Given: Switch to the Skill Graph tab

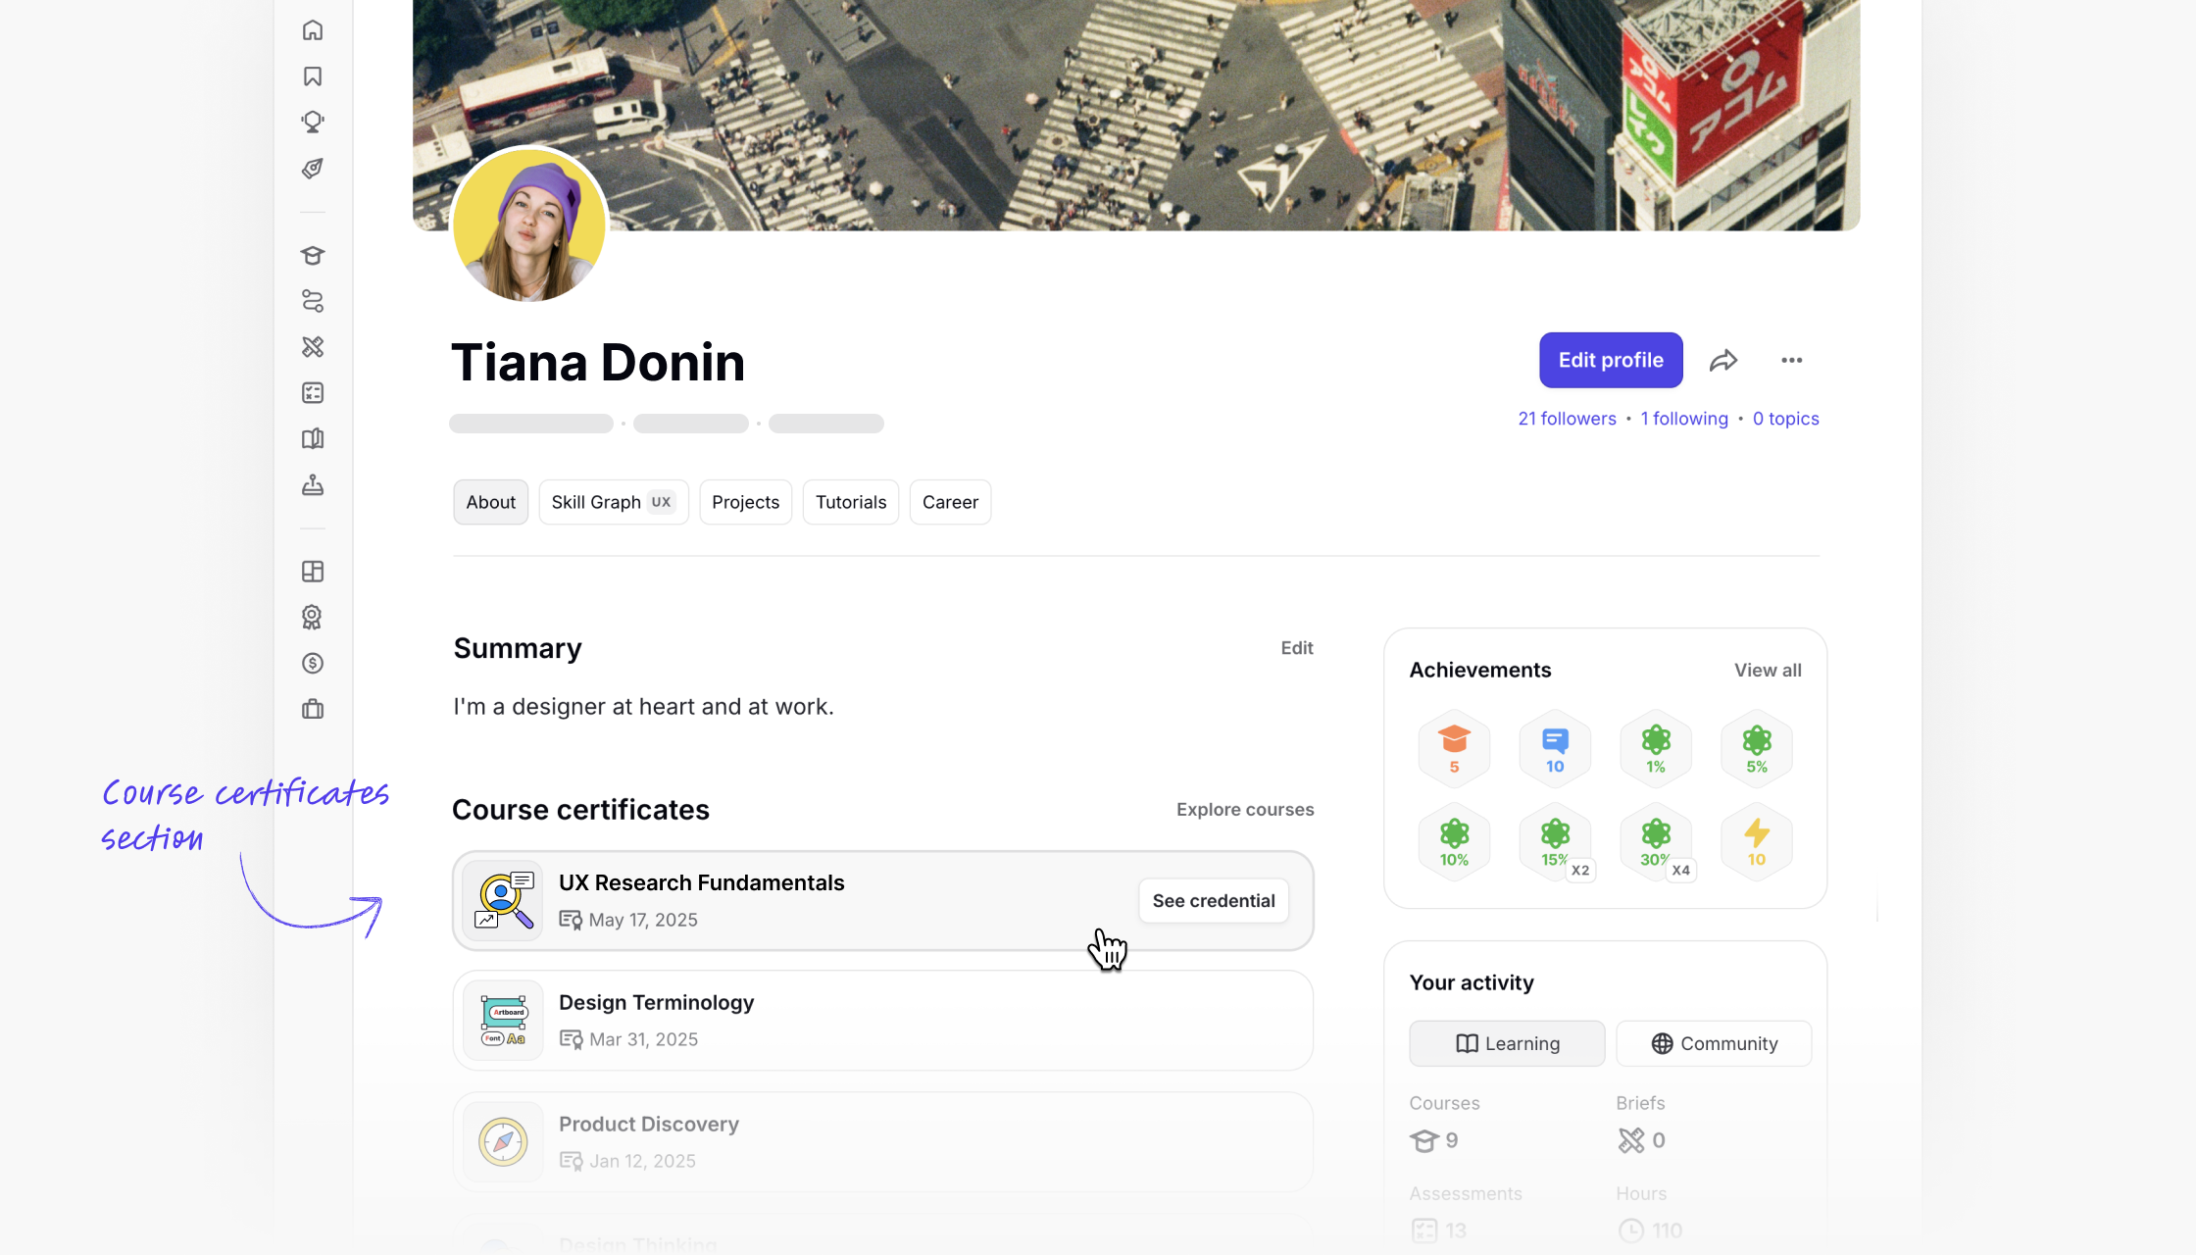Looking at the screenshot, I should [614, 502].
